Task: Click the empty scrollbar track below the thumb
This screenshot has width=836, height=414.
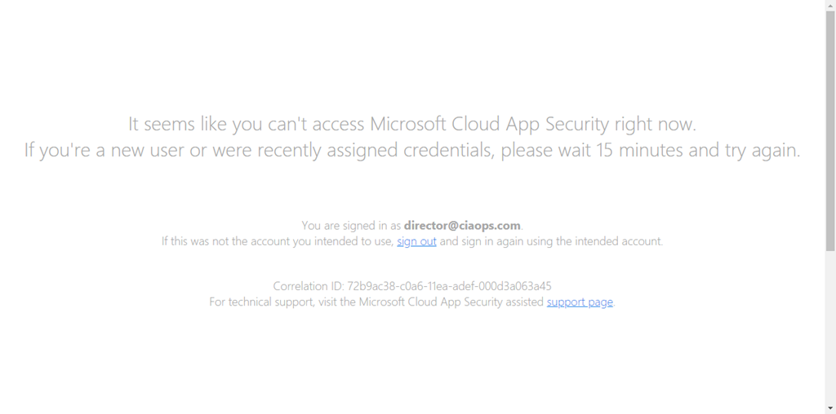Action: 830,326
